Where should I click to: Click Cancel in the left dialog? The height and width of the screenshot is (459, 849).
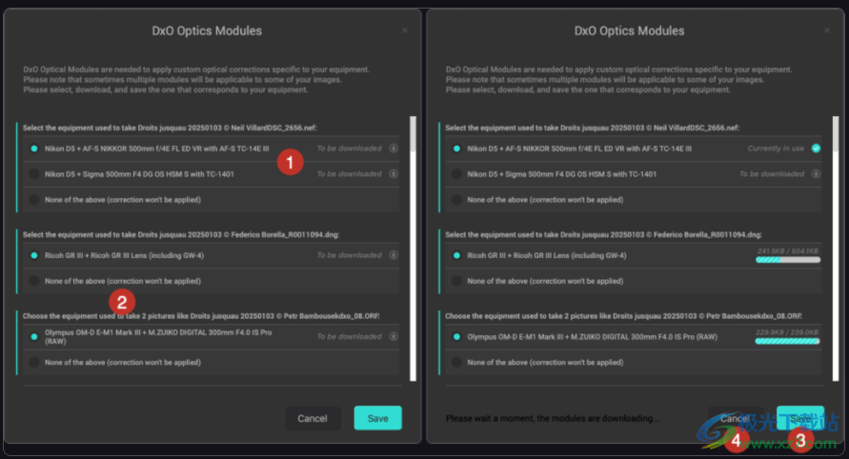click(x=313, y=418)
